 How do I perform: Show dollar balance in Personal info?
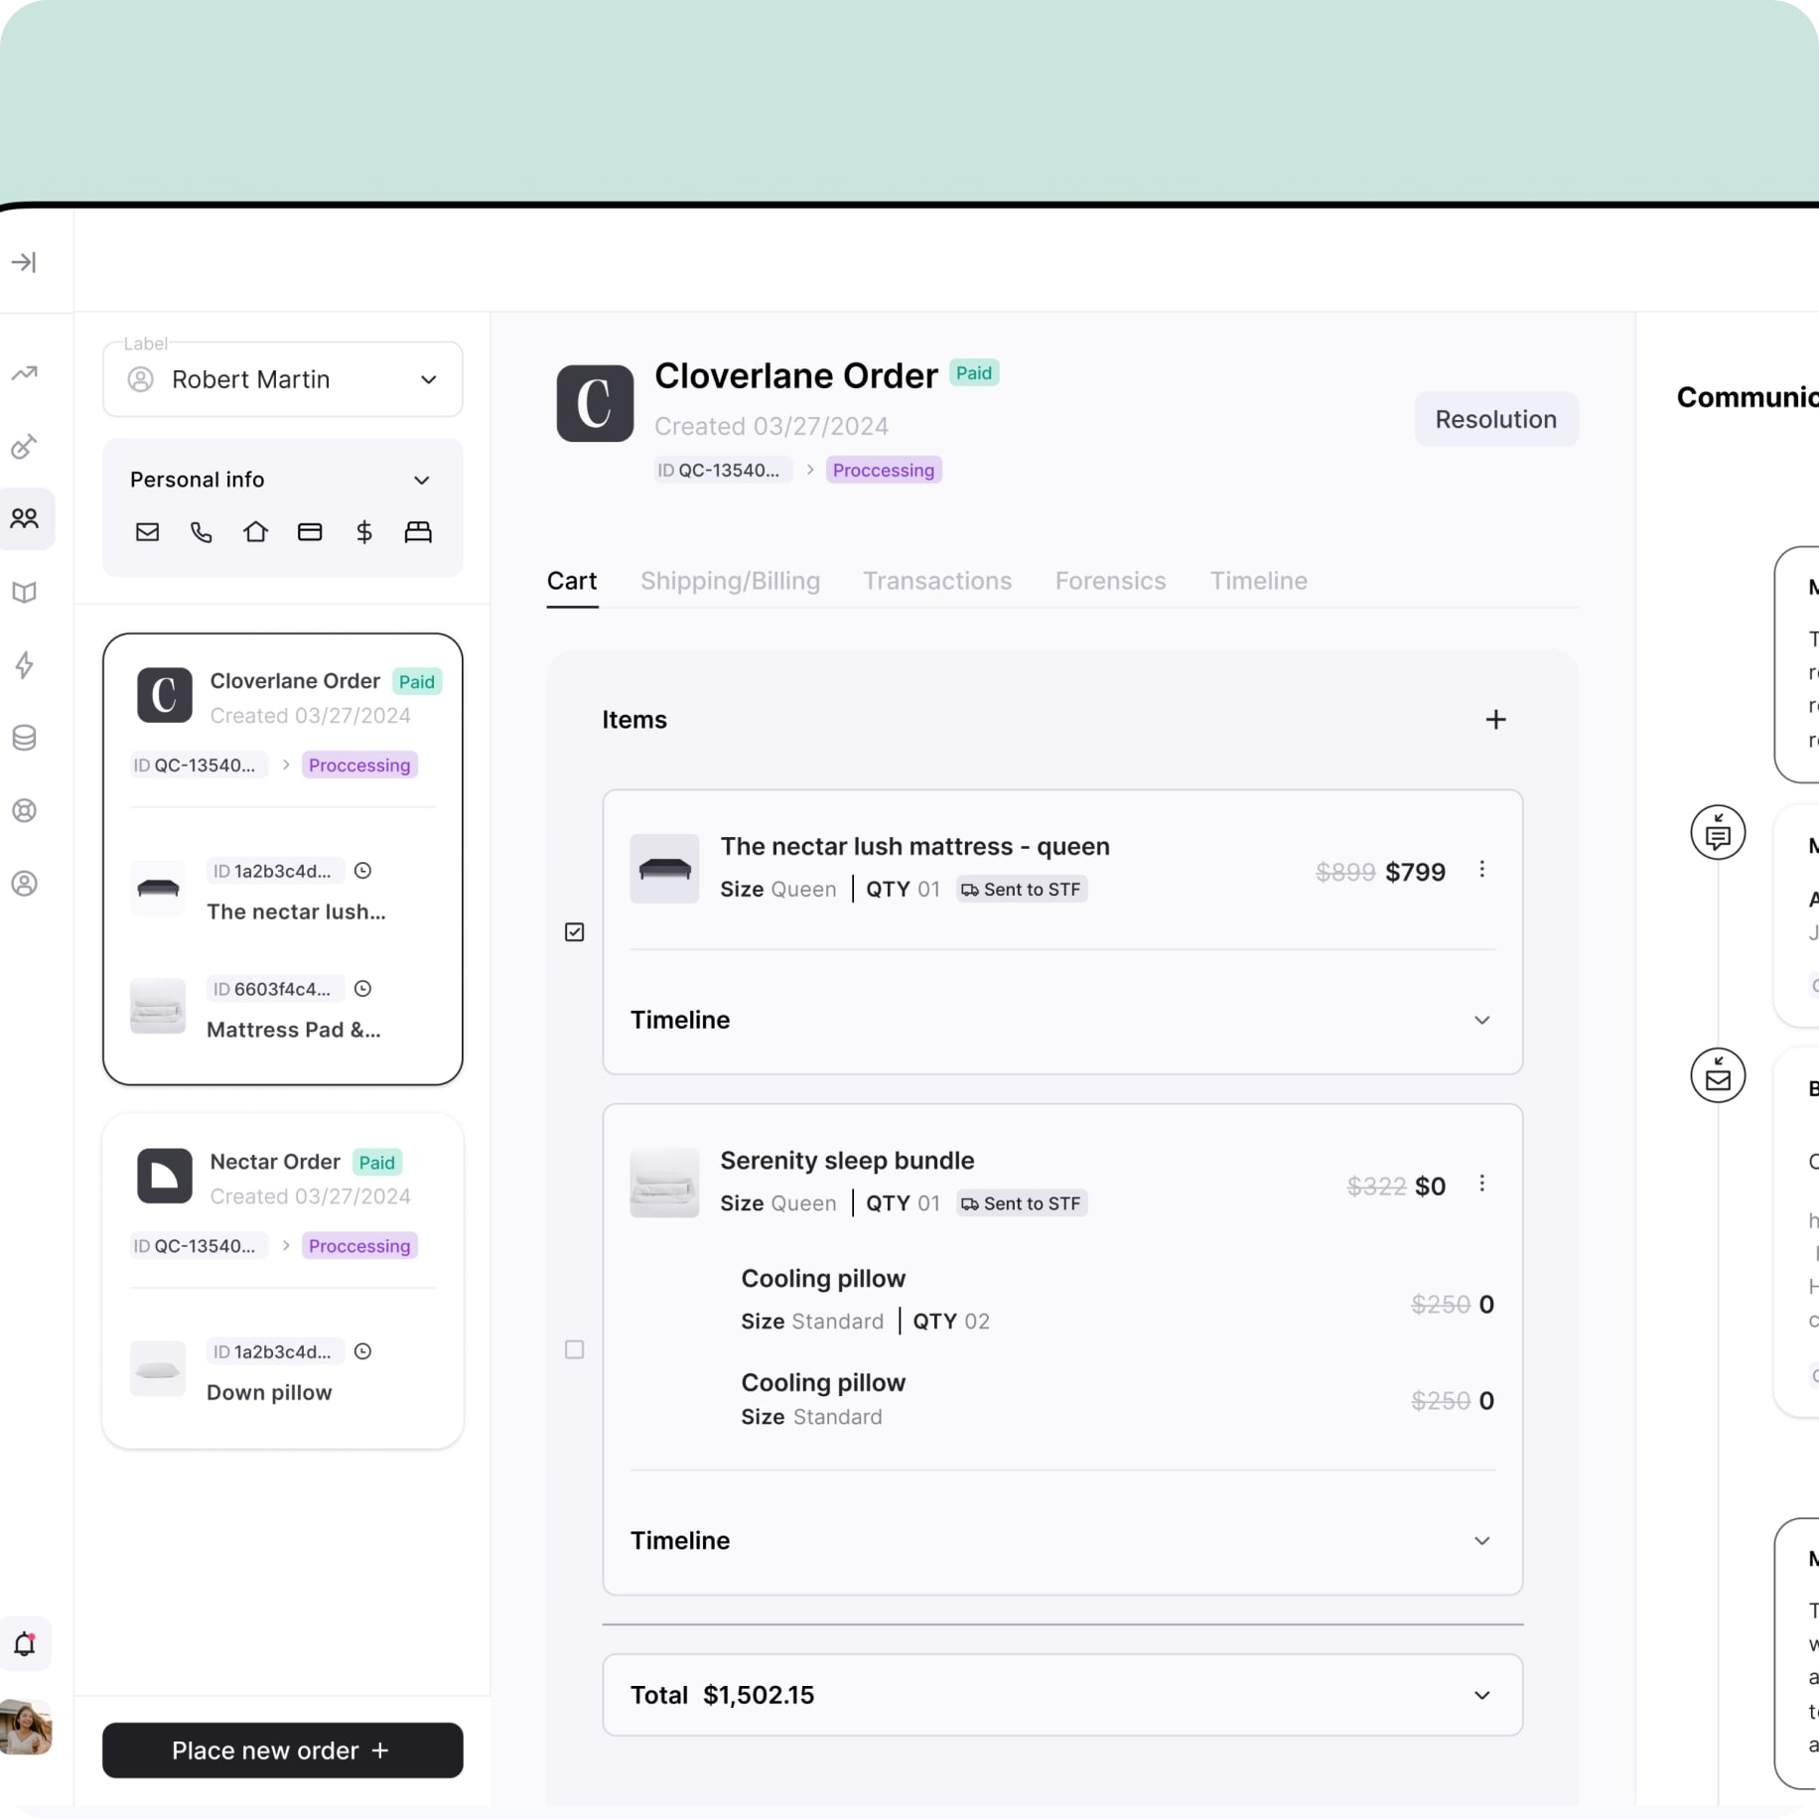364,532
